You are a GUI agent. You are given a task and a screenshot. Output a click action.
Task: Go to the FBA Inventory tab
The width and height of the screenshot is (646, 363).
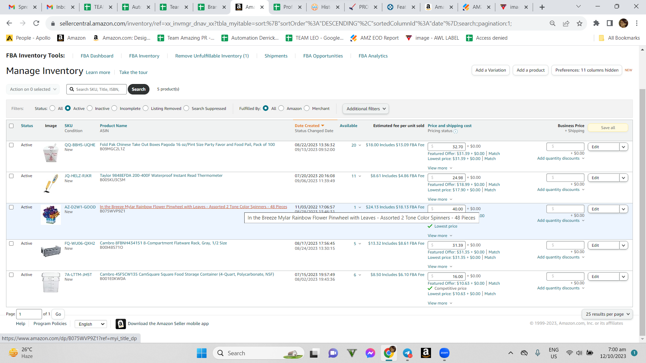click(144, 56)
